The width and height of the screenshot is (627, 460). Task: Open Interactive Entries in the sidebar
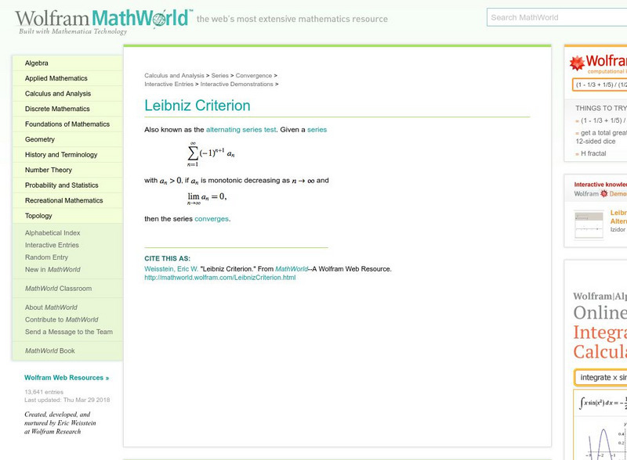point(52,245)
